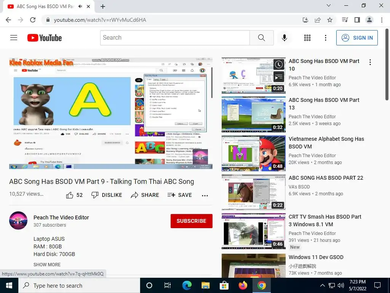Image resolution: width=390 pixels, height=293 pixels.
Task: Open Chrome media controls icon
Action: tap(345, 20)
